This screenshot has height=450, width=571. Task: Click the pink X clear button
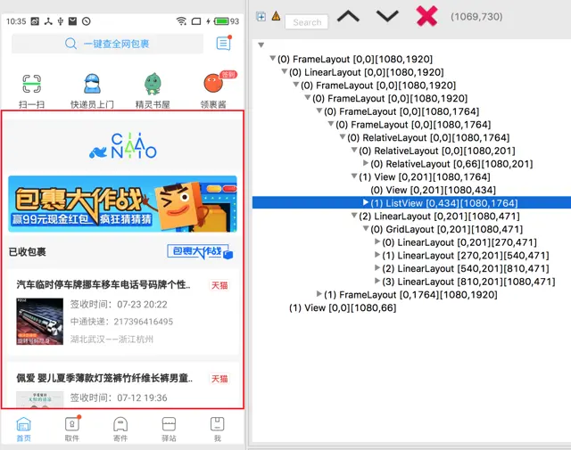(426, 16)
